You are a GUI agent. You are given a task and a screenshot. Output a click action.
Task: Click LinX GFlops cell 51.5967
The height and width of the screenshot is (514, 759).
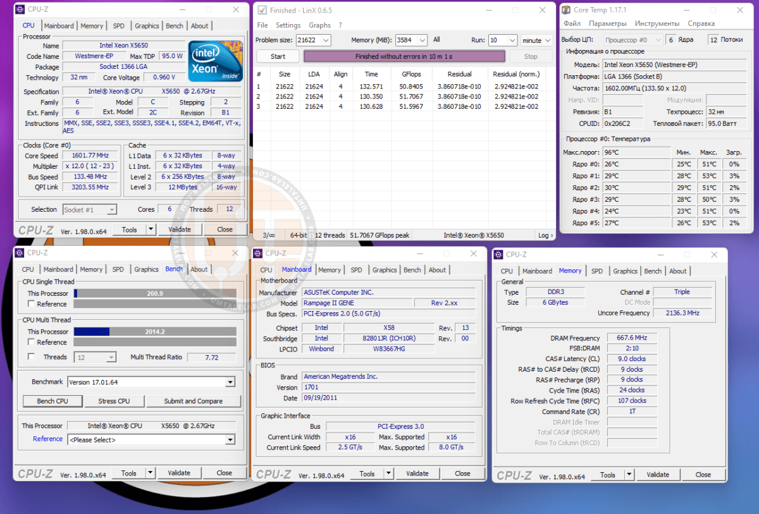(x=413, y=107)
